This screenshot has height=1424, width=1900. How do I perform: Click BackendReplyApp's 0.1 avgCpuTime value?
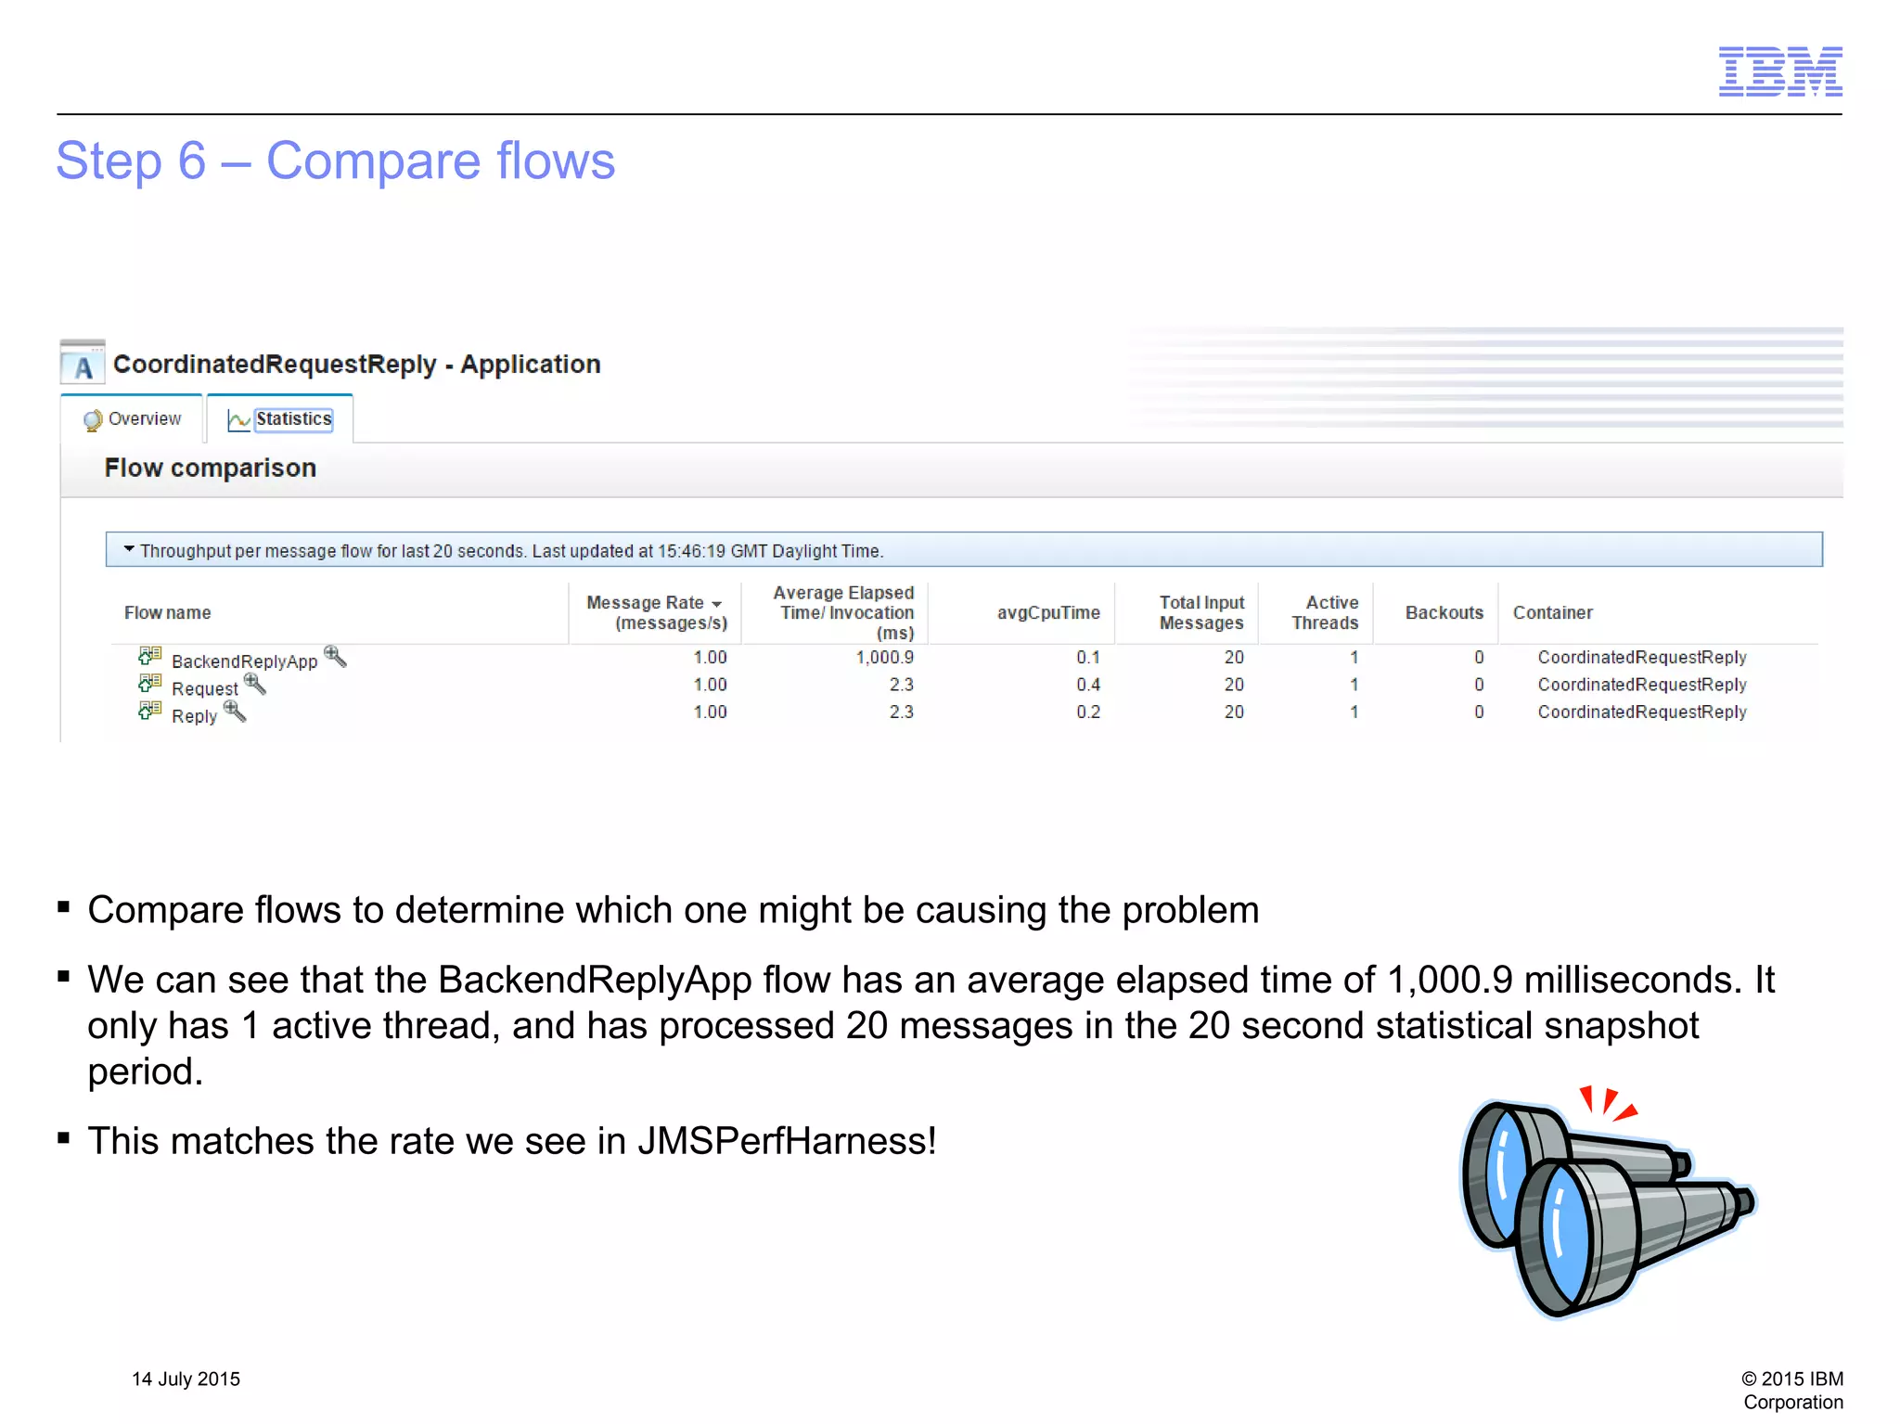click(x=1088, y=657)
